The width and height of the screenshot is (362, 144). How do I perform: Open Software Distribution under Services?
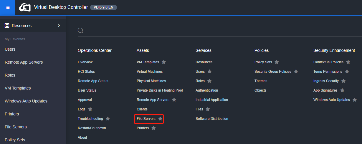212,119
